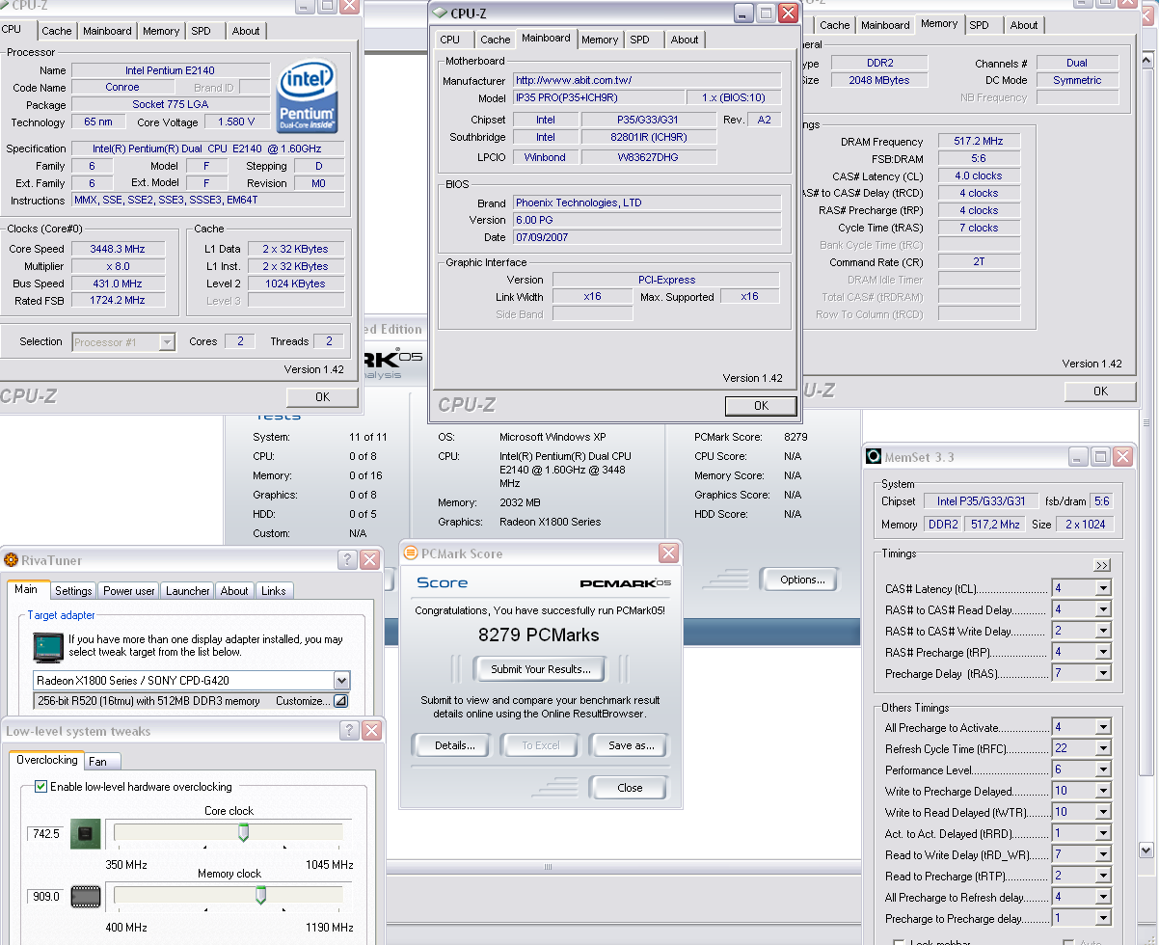The image size is (1159, 945).
Task: Click the memory chip icon beside Memory clock
Action: click(85, 896)
